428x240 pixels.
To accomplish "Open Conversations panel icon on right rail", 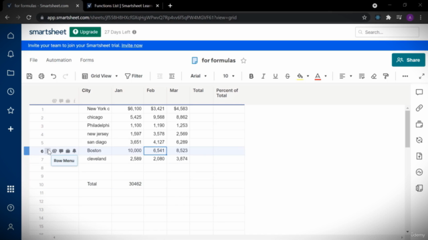I will (419, 92).
